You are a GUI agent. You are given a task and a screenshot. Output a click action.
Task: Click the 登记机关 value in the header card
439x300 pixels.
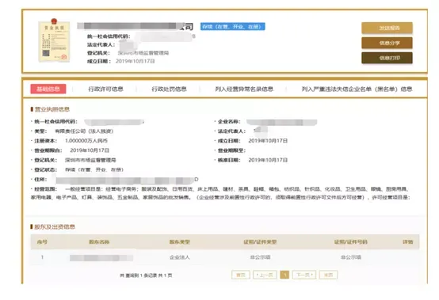143,53
